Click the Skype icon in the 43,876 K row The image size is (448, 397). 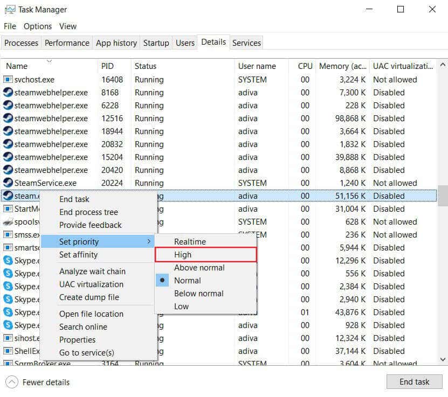8,312
